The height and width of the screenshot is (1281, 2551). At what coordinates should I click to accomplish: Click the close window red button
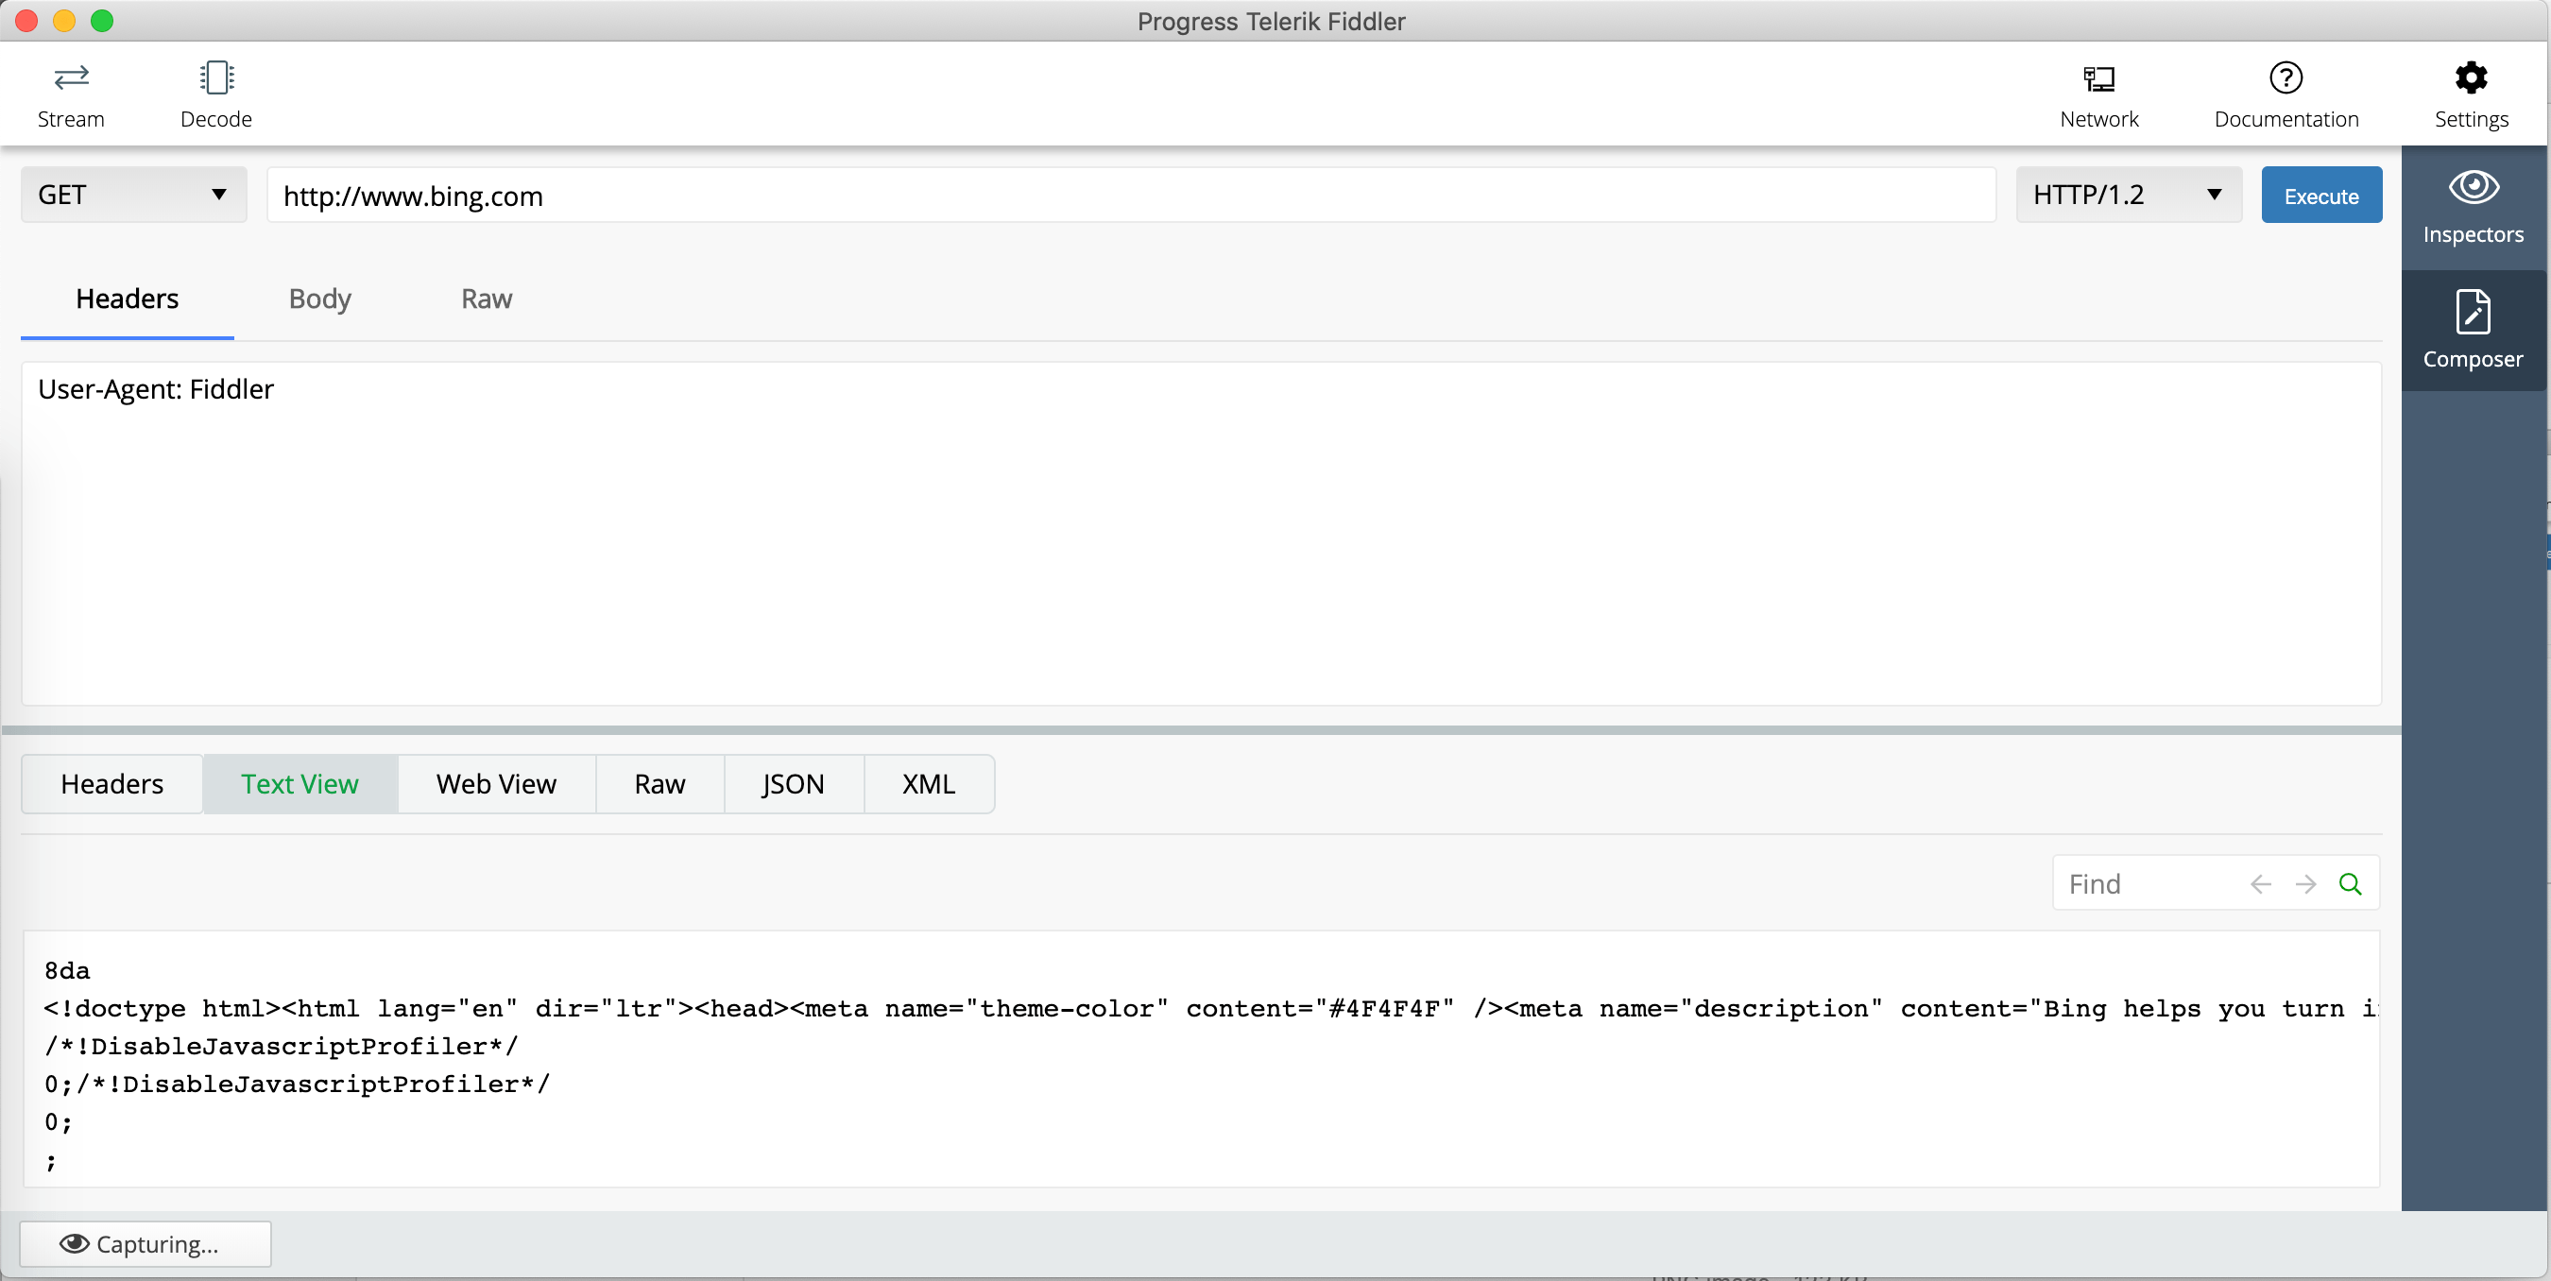[x=26, y=21]
